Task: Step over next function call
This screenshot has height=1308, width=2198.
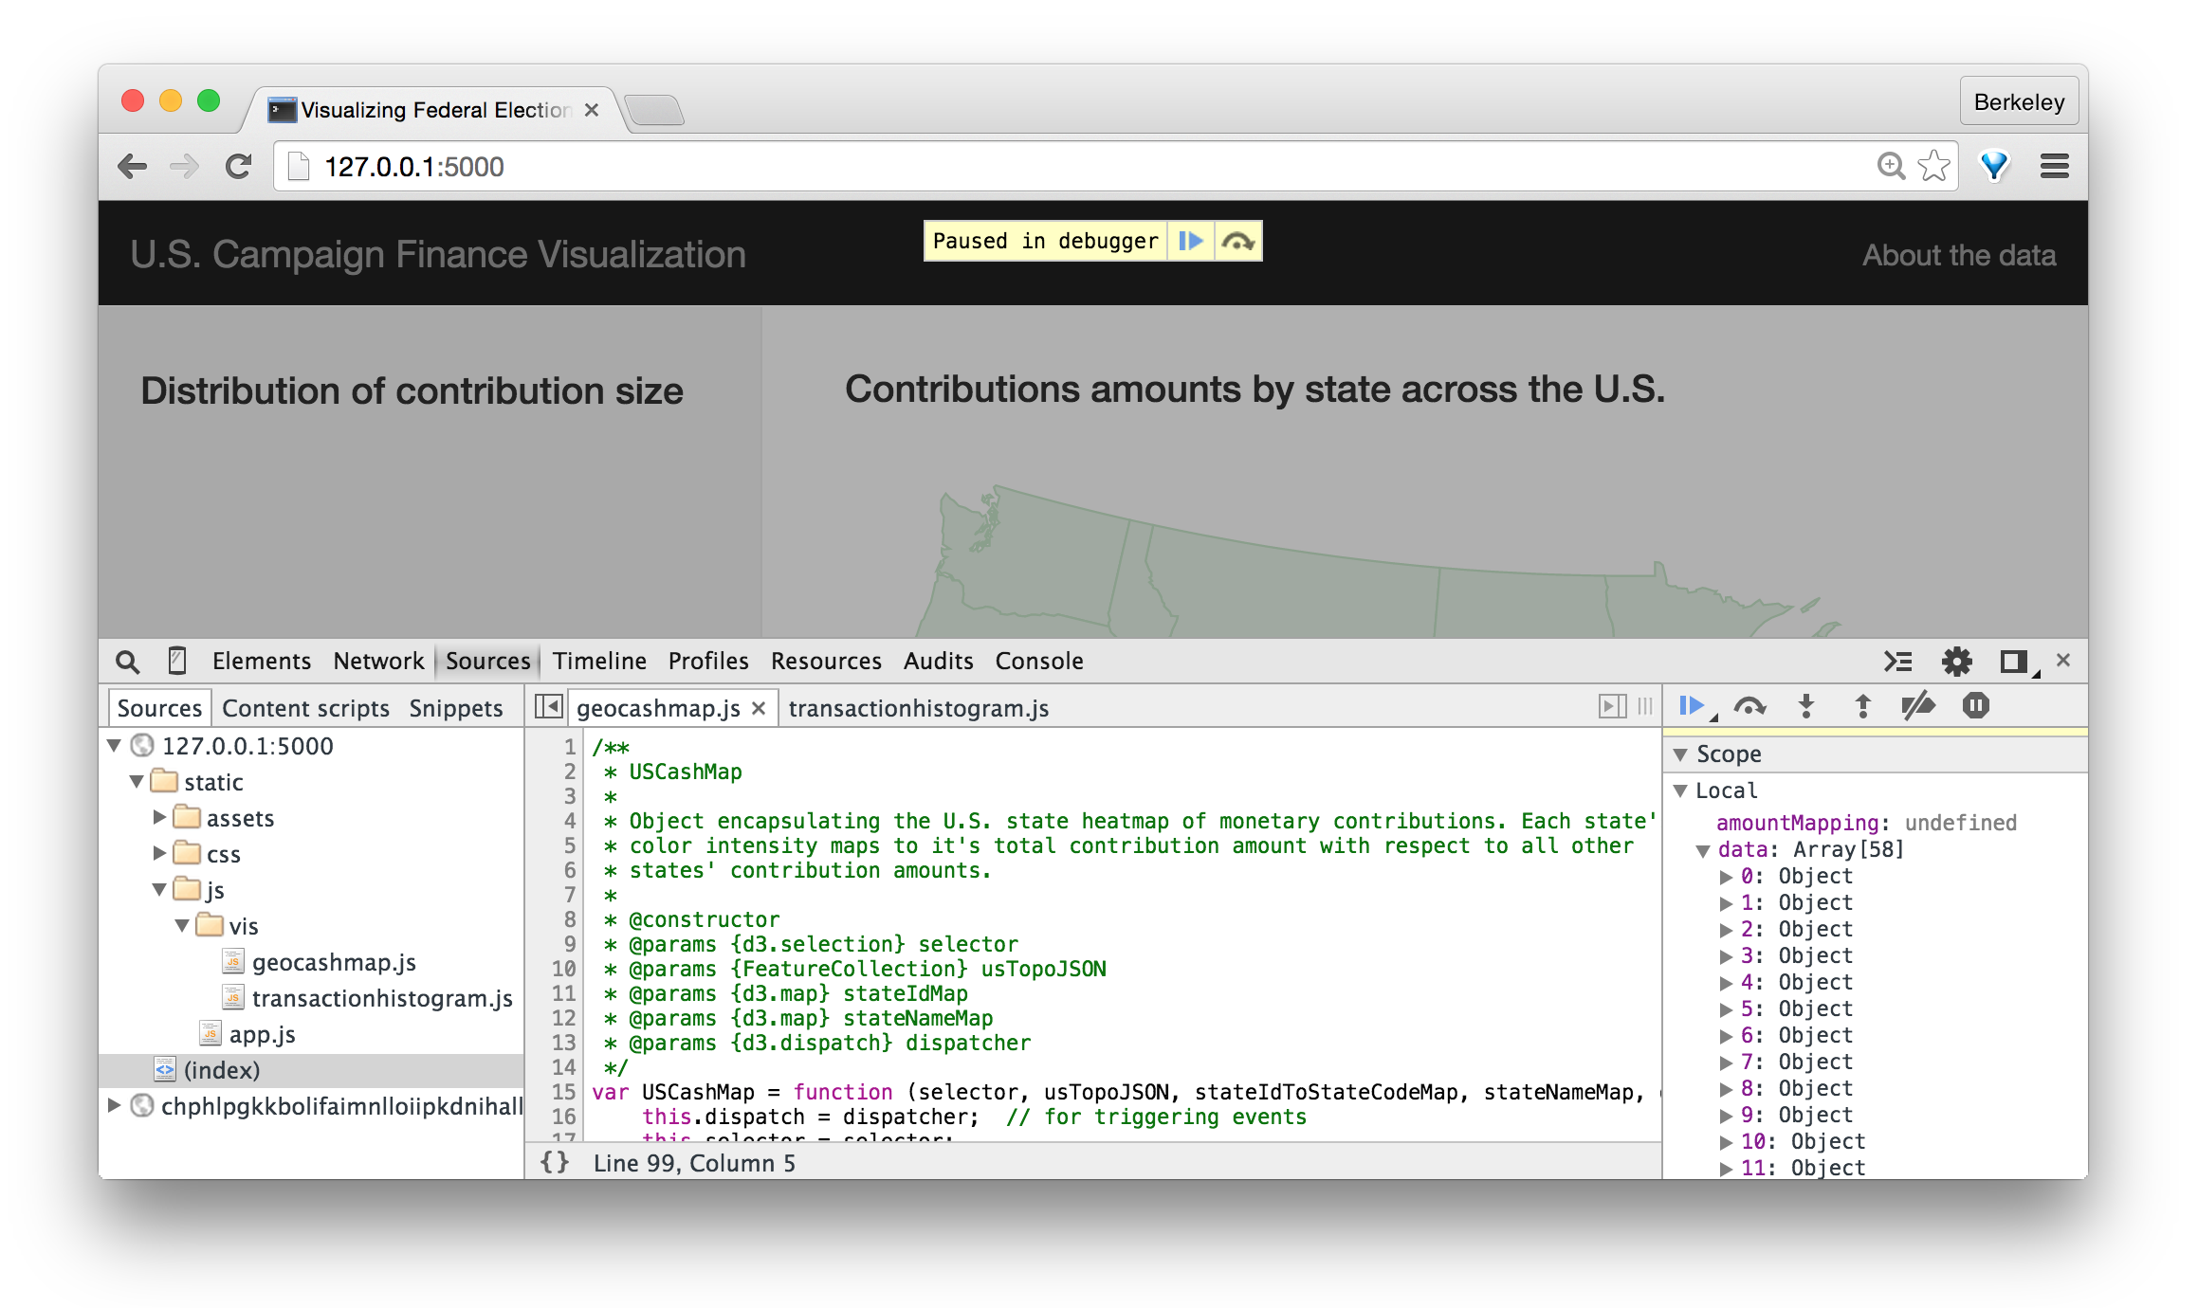Action: 1749,706
